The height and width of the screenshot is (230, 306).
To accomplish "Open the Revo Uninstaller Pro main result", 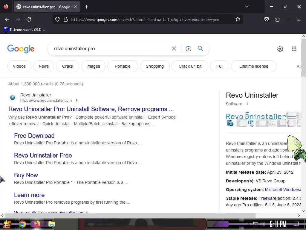I will point(91,109).
